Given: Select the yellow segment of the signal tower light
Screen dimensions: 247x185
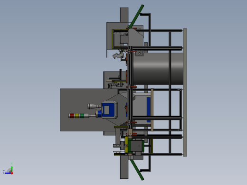Looking at the screenshot, I should [77, 116].
